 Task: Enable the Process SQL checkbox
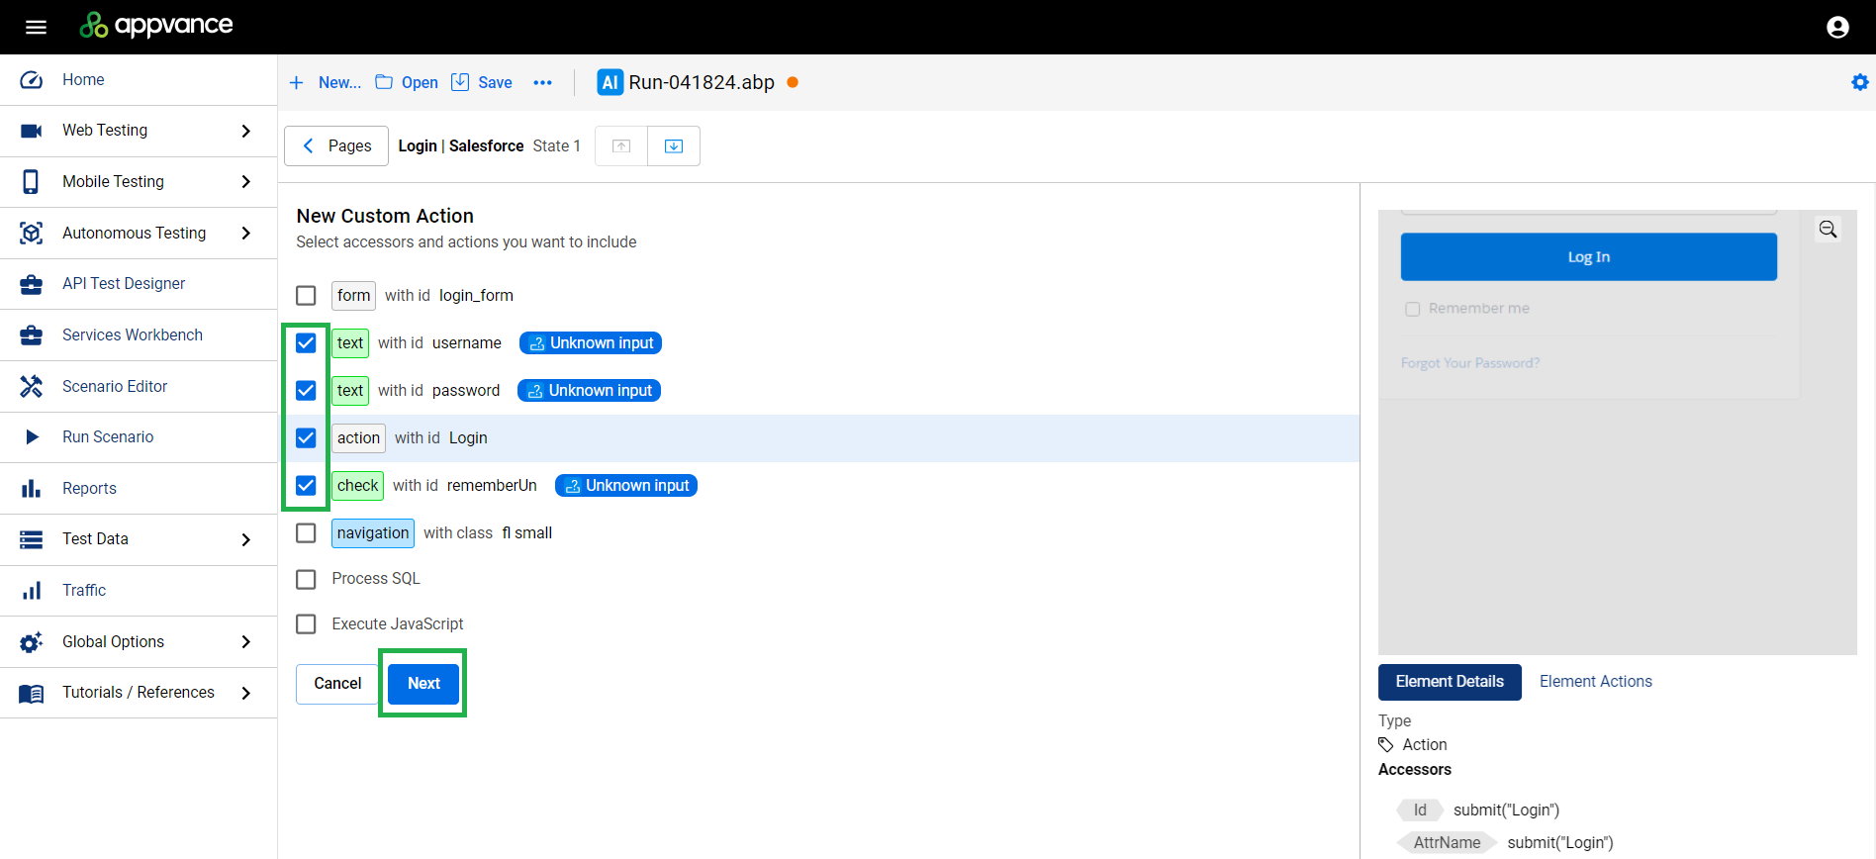pos(306,579)
